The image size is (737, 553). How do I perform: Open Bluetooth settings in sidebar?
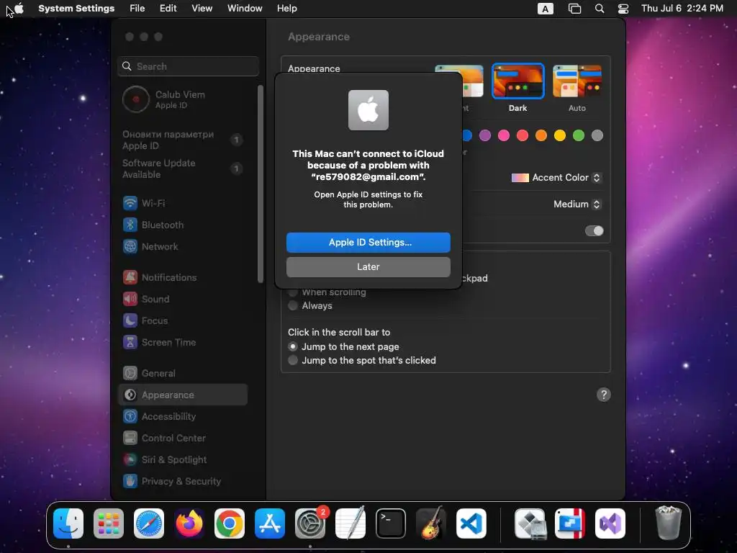coord(182,225)
